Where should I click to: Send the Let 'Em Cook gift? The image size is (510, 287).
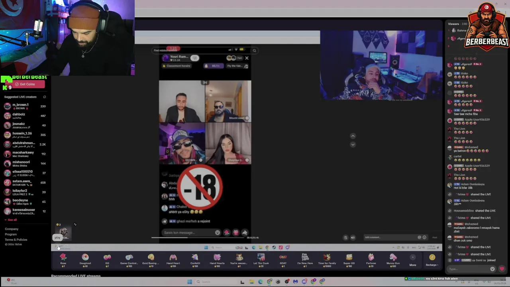[x=261, y=260]
